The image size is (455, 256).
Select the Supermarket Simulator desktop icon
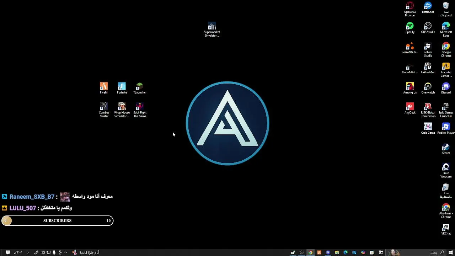pos(212,30)
